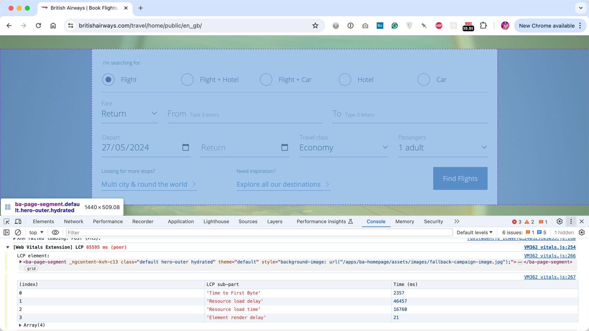The image size is (589, 331).
Task: Select the Hotel radio option
Action: [345, 80]
